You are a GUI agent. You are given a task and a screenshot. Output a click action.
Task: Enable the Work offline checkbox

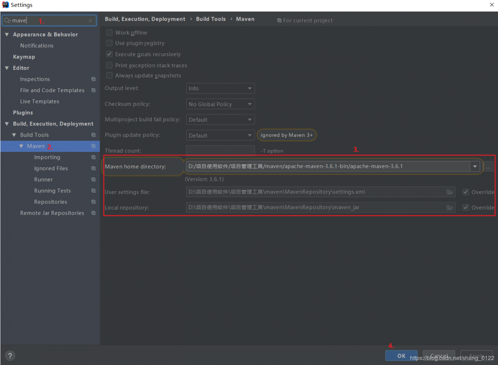(x=109, y=33)
